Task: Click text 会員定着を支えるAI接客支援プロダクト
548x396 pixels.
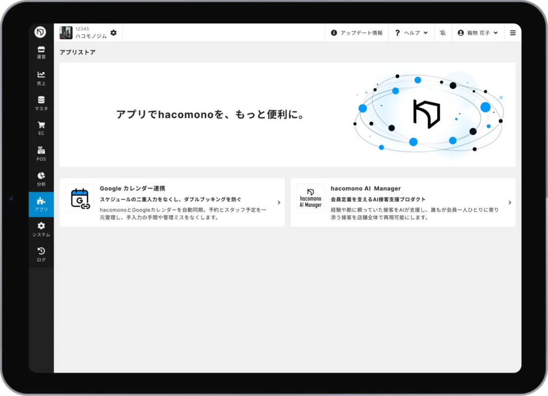Action: (x=378, y=199)
